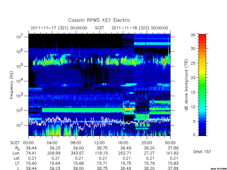Click the time tick label 08:00

75,143
